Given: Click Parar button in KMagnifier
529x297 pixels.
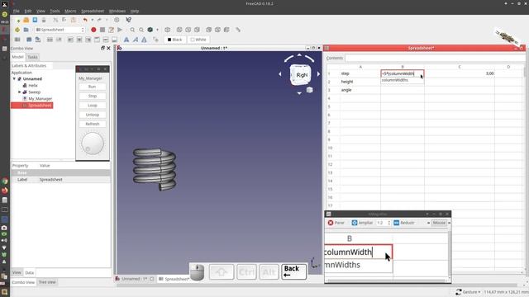Looking at the screenshot, I should pos(336,223).
